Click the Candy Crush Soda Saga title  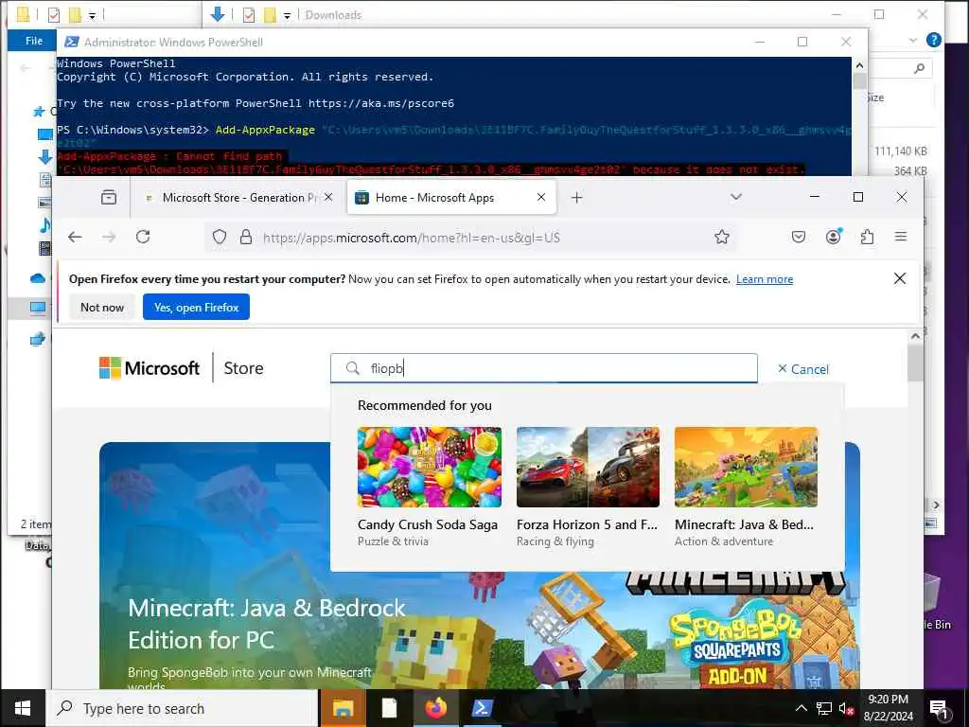[x=428, y=524]
